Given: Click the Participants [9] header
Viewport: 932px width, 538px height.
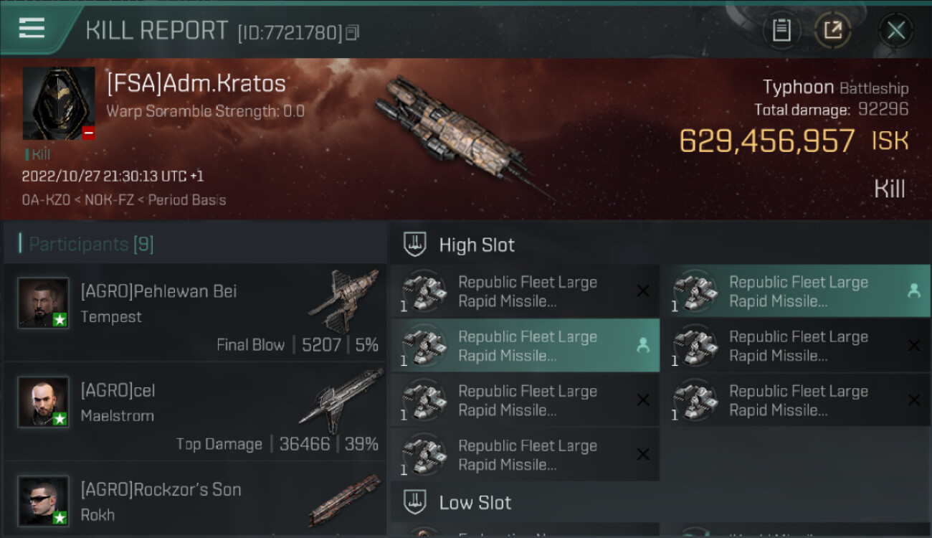Looking at the screenshot, I should point(91,244).
